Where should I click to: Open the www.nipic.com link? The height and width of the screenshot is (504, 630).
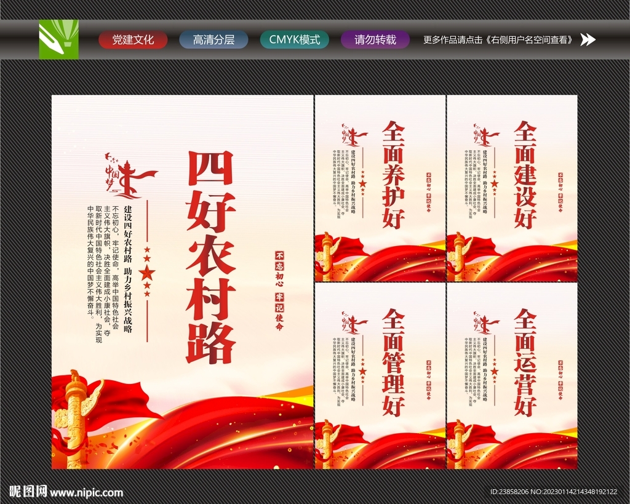(x=86, y=492)
